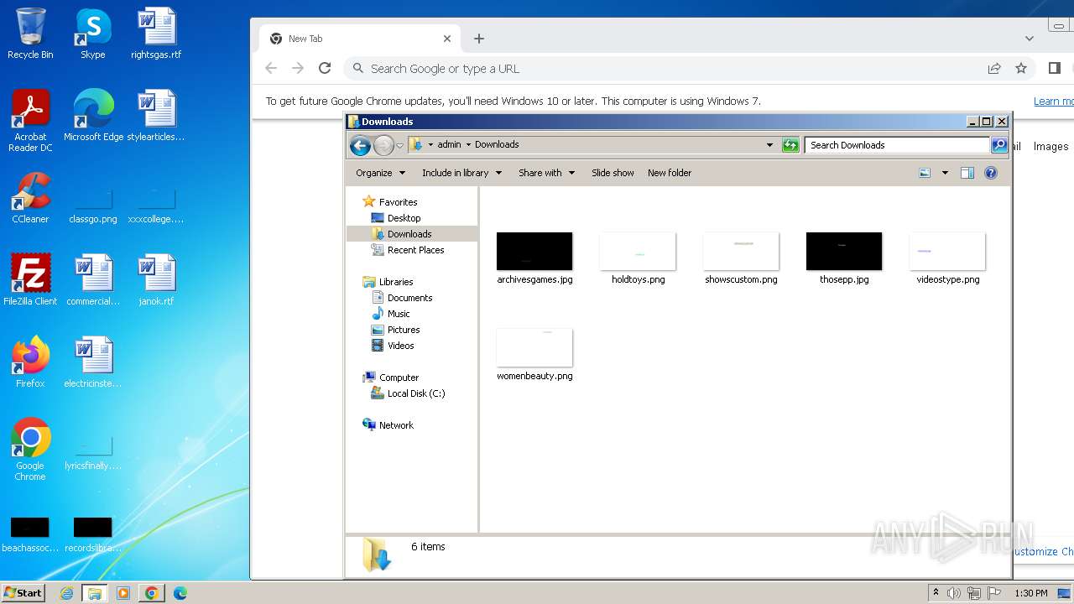The width and height of the screenshot is (1074, 604).
Task: Select janok.rtf on the desktop
Action: [156, 280]
